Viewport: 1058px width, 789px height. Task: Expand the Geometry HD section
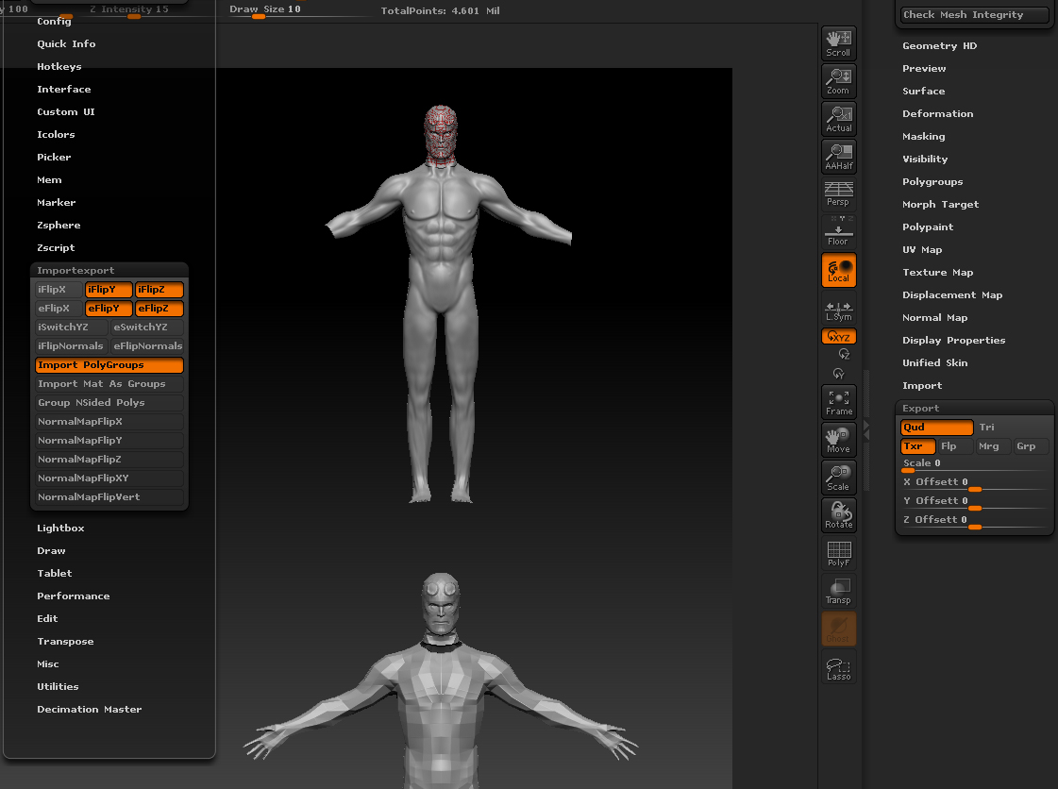939,46
